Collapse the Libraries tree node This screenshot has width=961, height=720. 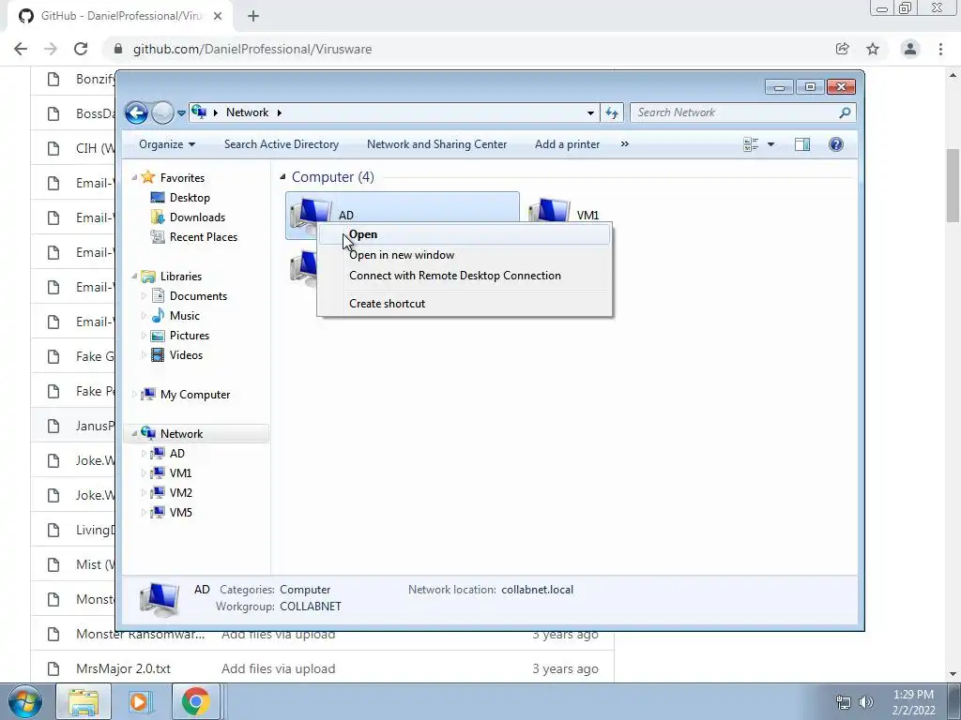click(x=134, y=277)
